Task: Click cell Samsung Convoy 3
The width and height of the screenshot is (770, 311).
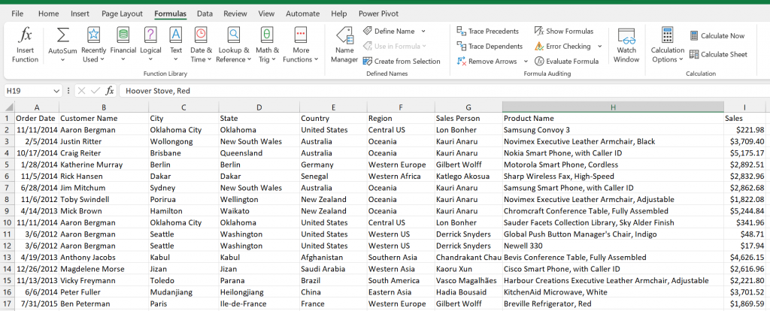Action: click(613, 130)
